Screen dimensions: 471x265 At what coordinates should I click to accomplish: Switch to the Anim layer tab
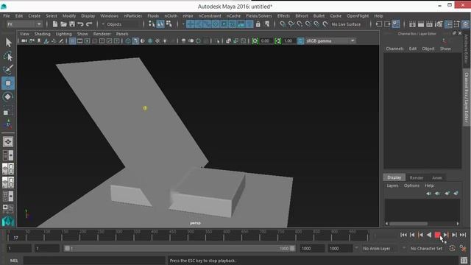point(436,177)
